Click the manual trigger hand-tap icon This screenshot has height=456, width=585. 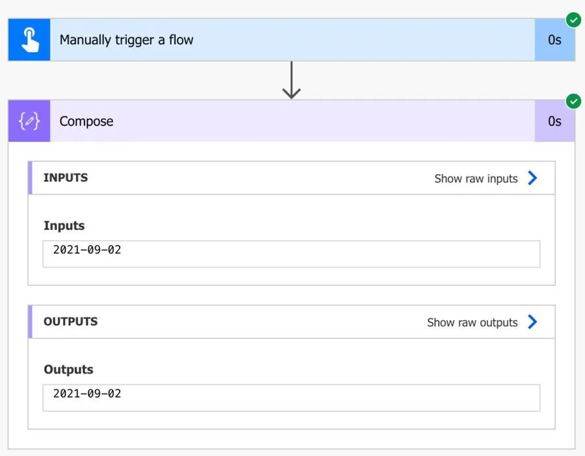(29, 40)
